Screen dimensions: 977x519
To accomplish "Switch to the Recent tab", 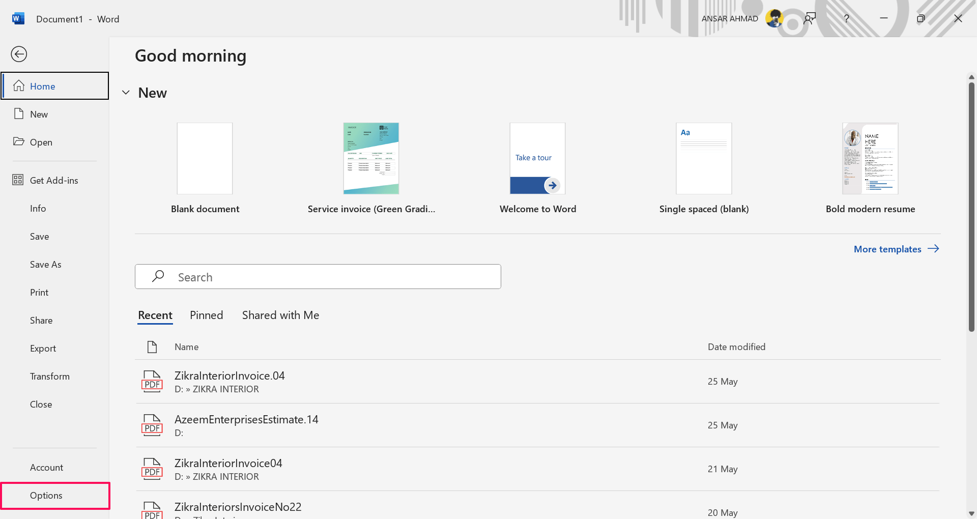I will 155,315.
